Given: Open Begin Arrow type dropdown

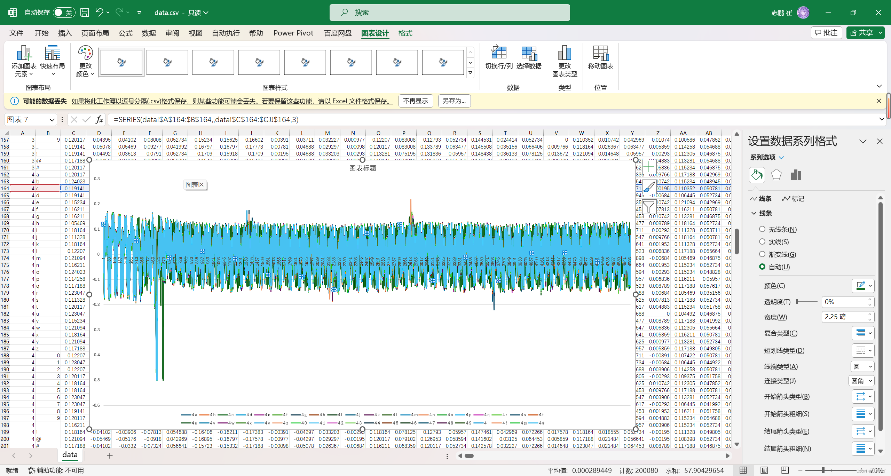Looking at the screenshot, I should (x=863, y=396).
